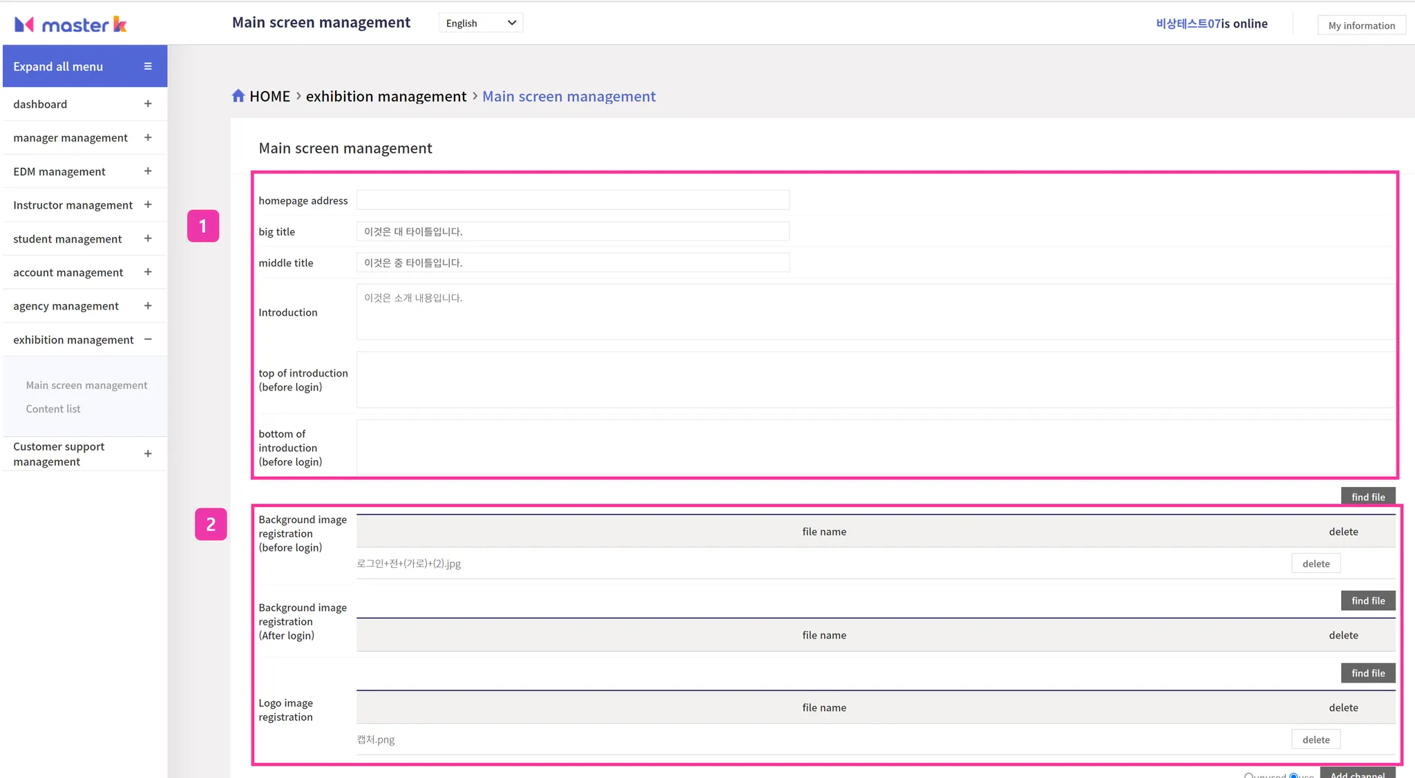Expand student management plus icon
1415x778 pixels.
pos(147,238)
